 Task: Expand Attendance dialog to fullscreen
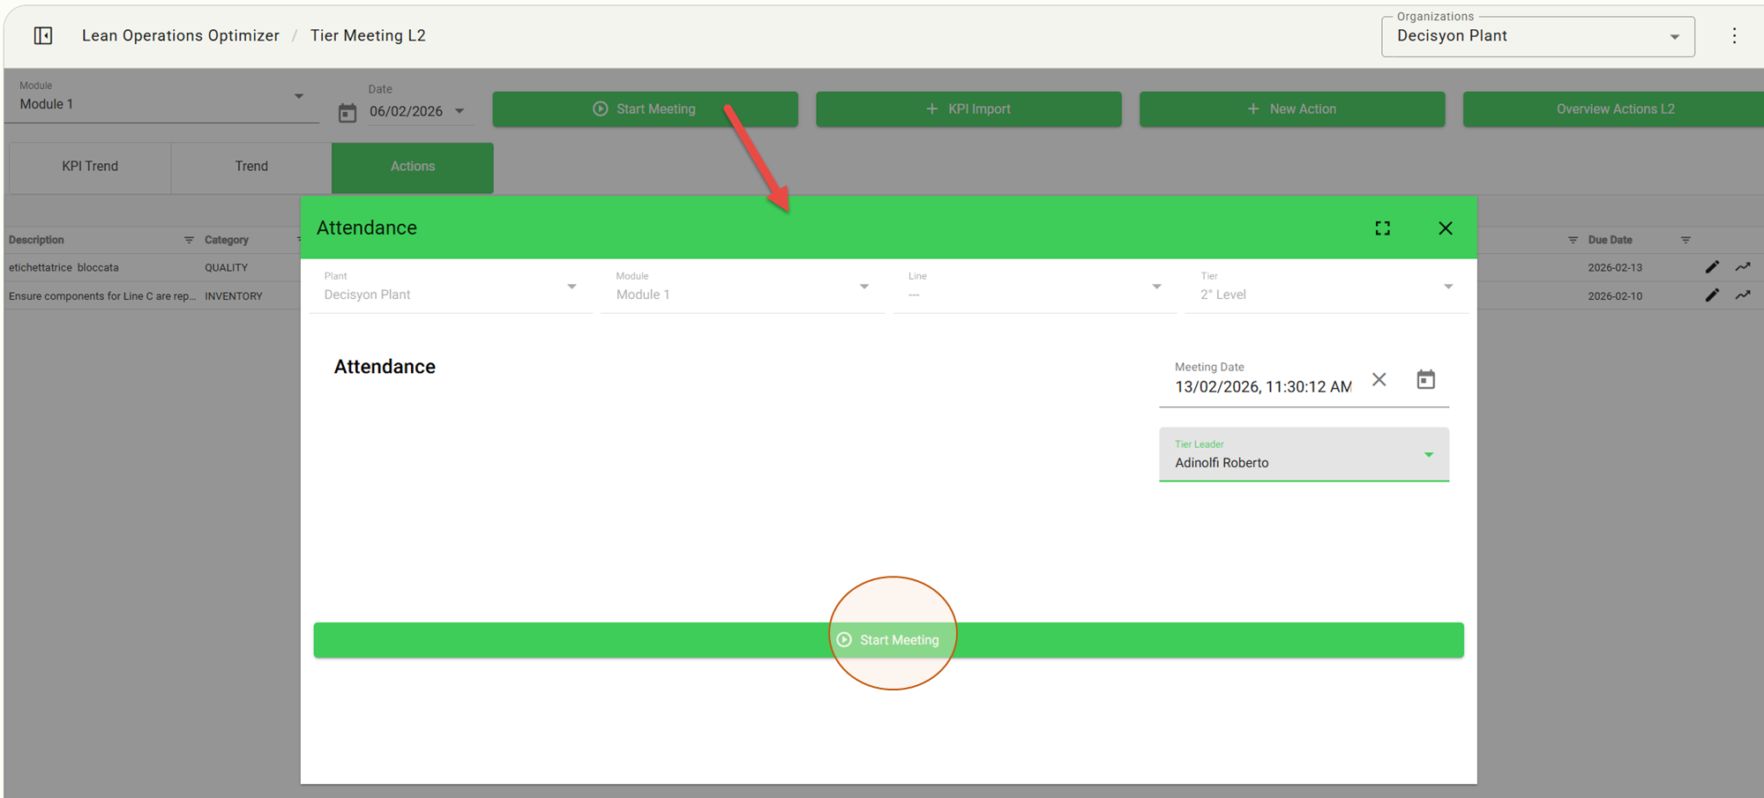1382,228
